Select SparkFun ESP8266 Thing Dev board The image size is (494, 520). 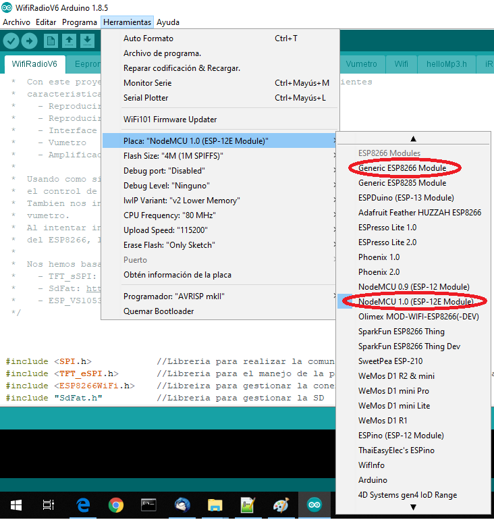(x=413, y=346)
